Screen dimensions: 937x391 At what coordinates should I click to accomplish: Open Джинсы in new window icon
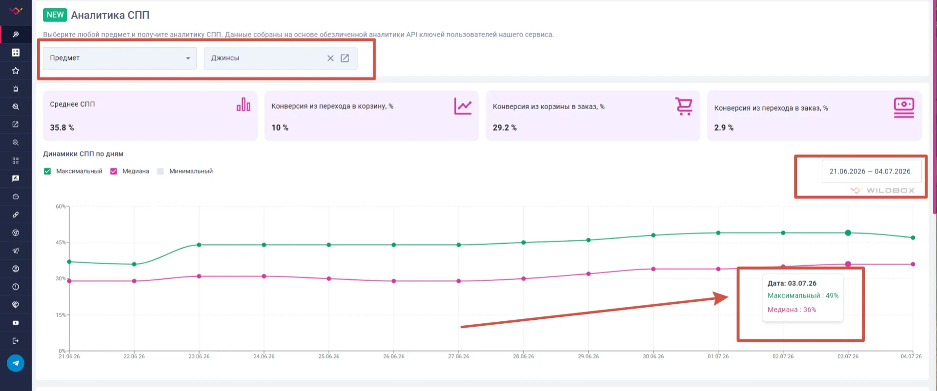345,58
